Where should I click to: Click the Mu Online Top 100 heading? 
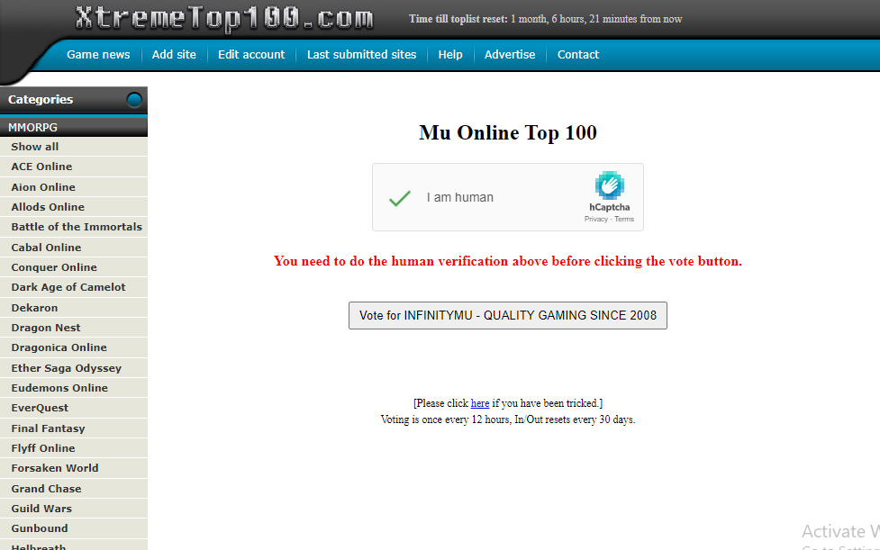pyautogui.click(x=508, y=133)
